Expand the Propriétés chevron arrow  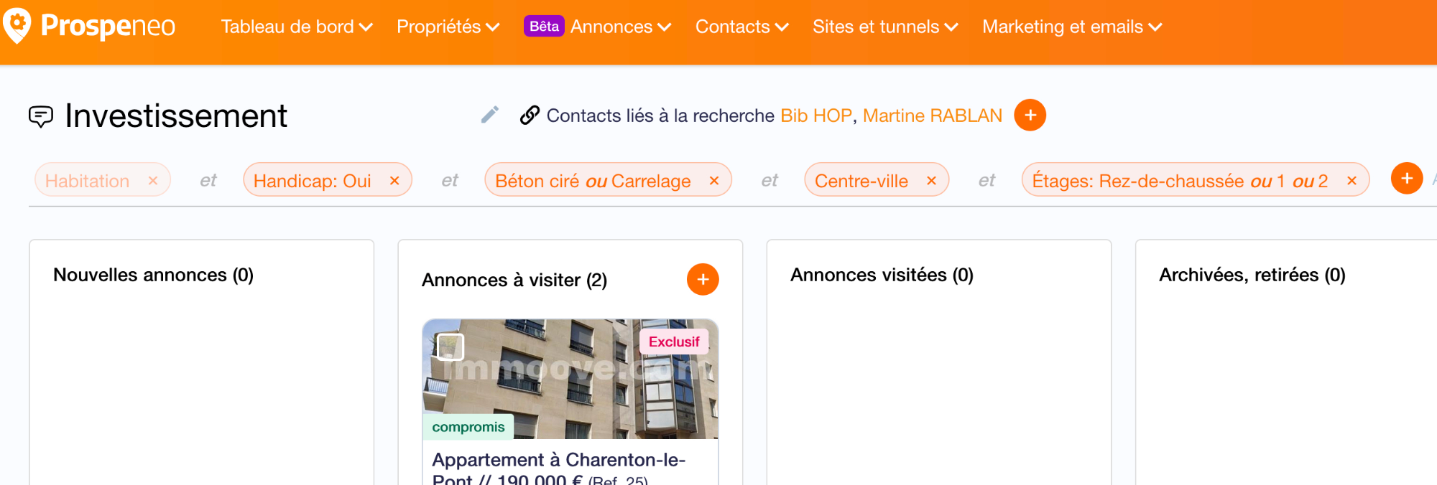(493, 27)
